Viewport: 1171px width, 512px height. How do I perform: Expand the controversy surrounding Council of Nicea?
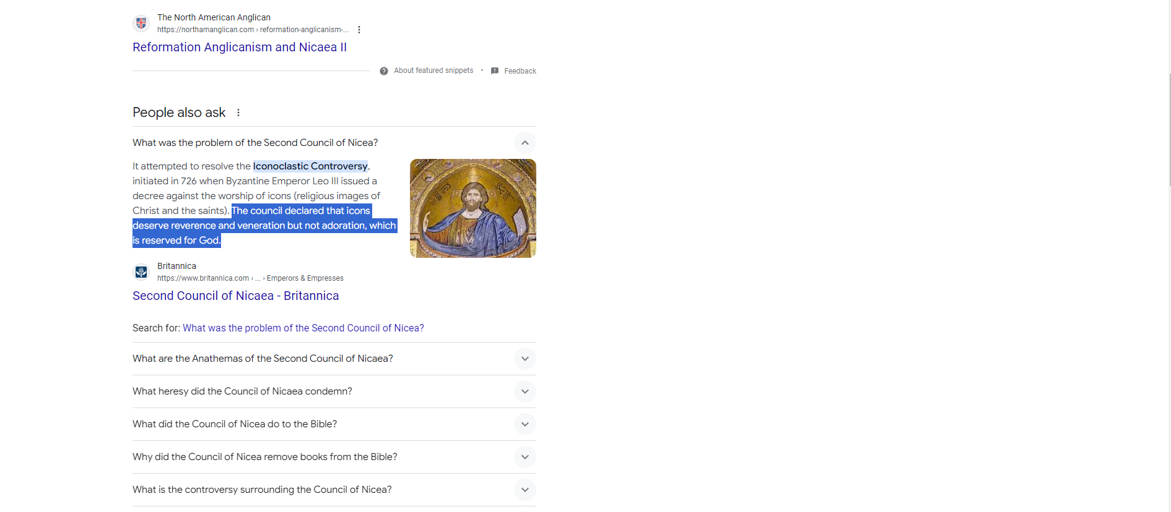[525, 490]
